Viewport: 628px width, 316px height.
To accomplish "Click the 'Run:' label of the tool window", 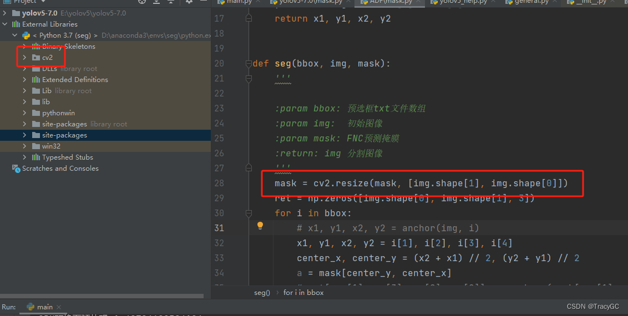I will click(x=9, y=307).
